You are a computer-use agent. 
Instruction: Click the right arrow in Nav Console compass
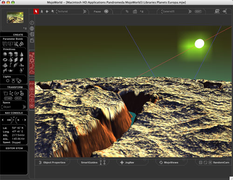point(25,120)
